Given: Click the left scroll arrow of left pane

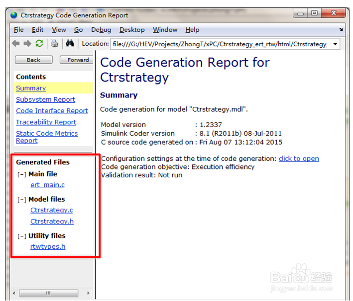Looking at the screenshot, I should coord(14,293).
